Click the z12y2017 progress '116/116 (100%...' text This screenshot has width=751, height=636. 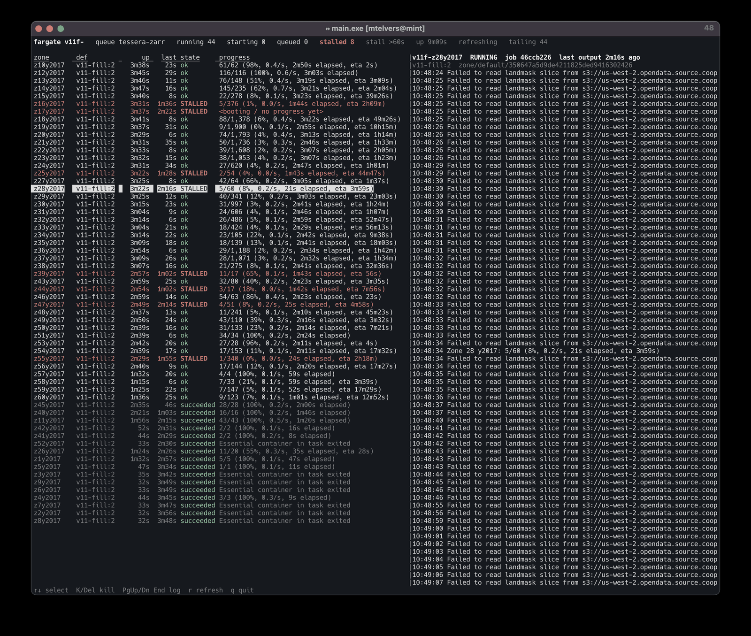(289, 73)
